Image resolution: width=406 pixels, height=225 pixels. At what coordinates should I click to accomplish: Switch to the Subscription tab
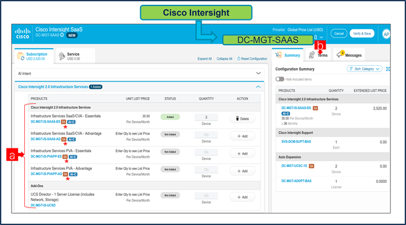tap(34, 56)
